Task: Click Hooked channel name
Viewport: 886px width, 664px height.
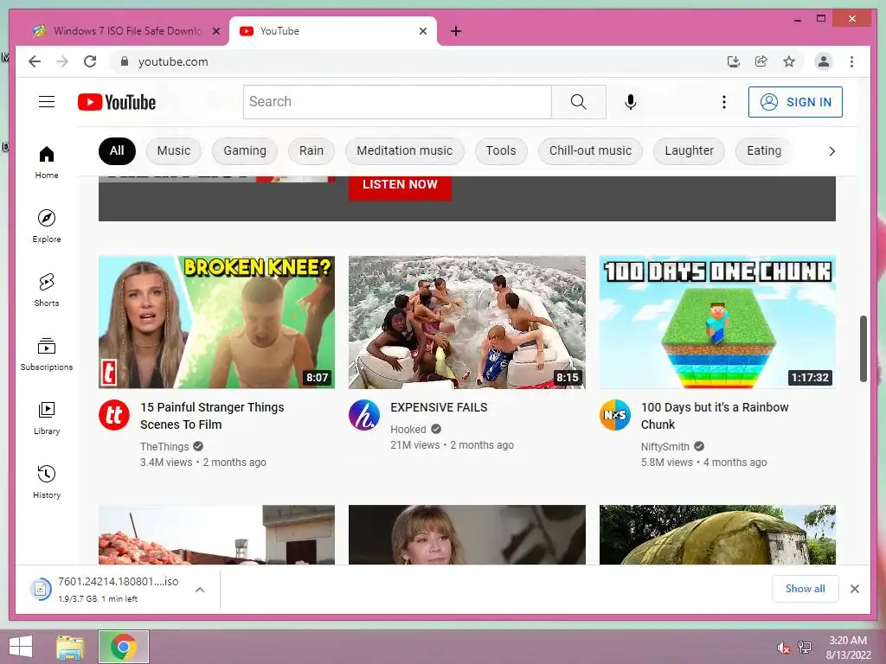Action: click(408, 429)
